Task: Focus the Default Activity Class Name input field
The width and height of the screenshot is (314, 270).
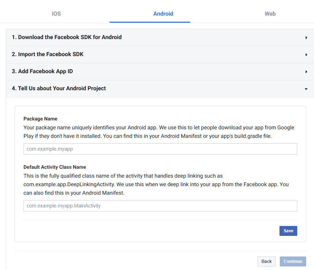Action: click(160, 206)
